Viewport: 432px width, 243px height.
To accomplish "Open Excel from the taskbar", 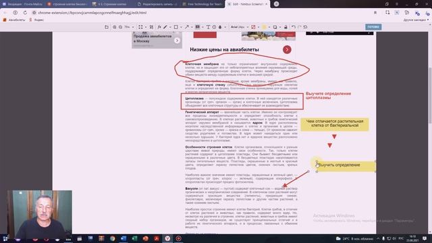I will click(134, 238).
